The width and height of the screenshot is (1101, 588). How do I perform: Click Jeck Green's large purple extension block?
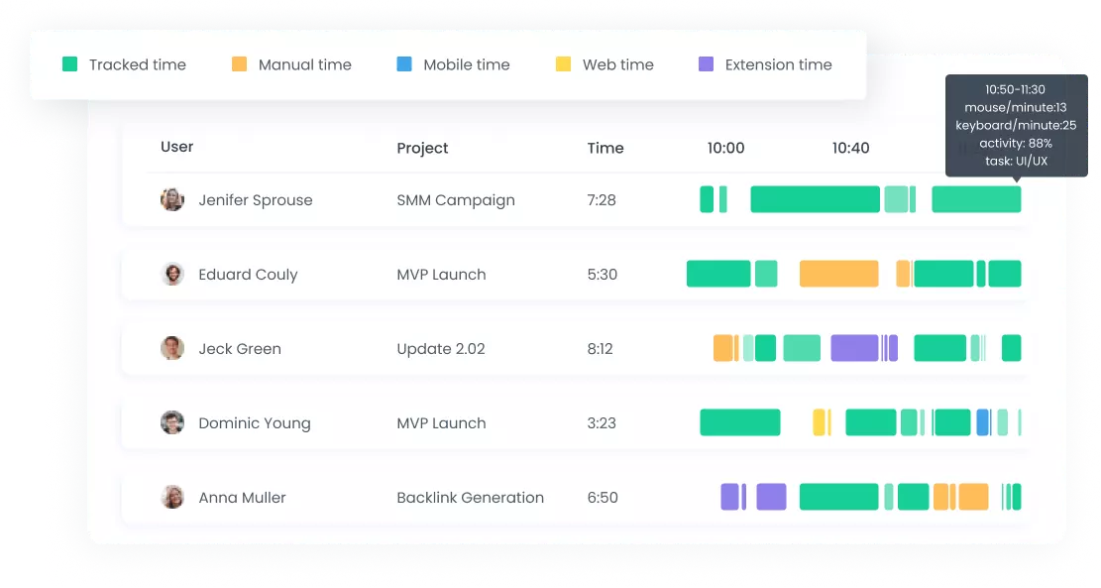click(854, 348)
